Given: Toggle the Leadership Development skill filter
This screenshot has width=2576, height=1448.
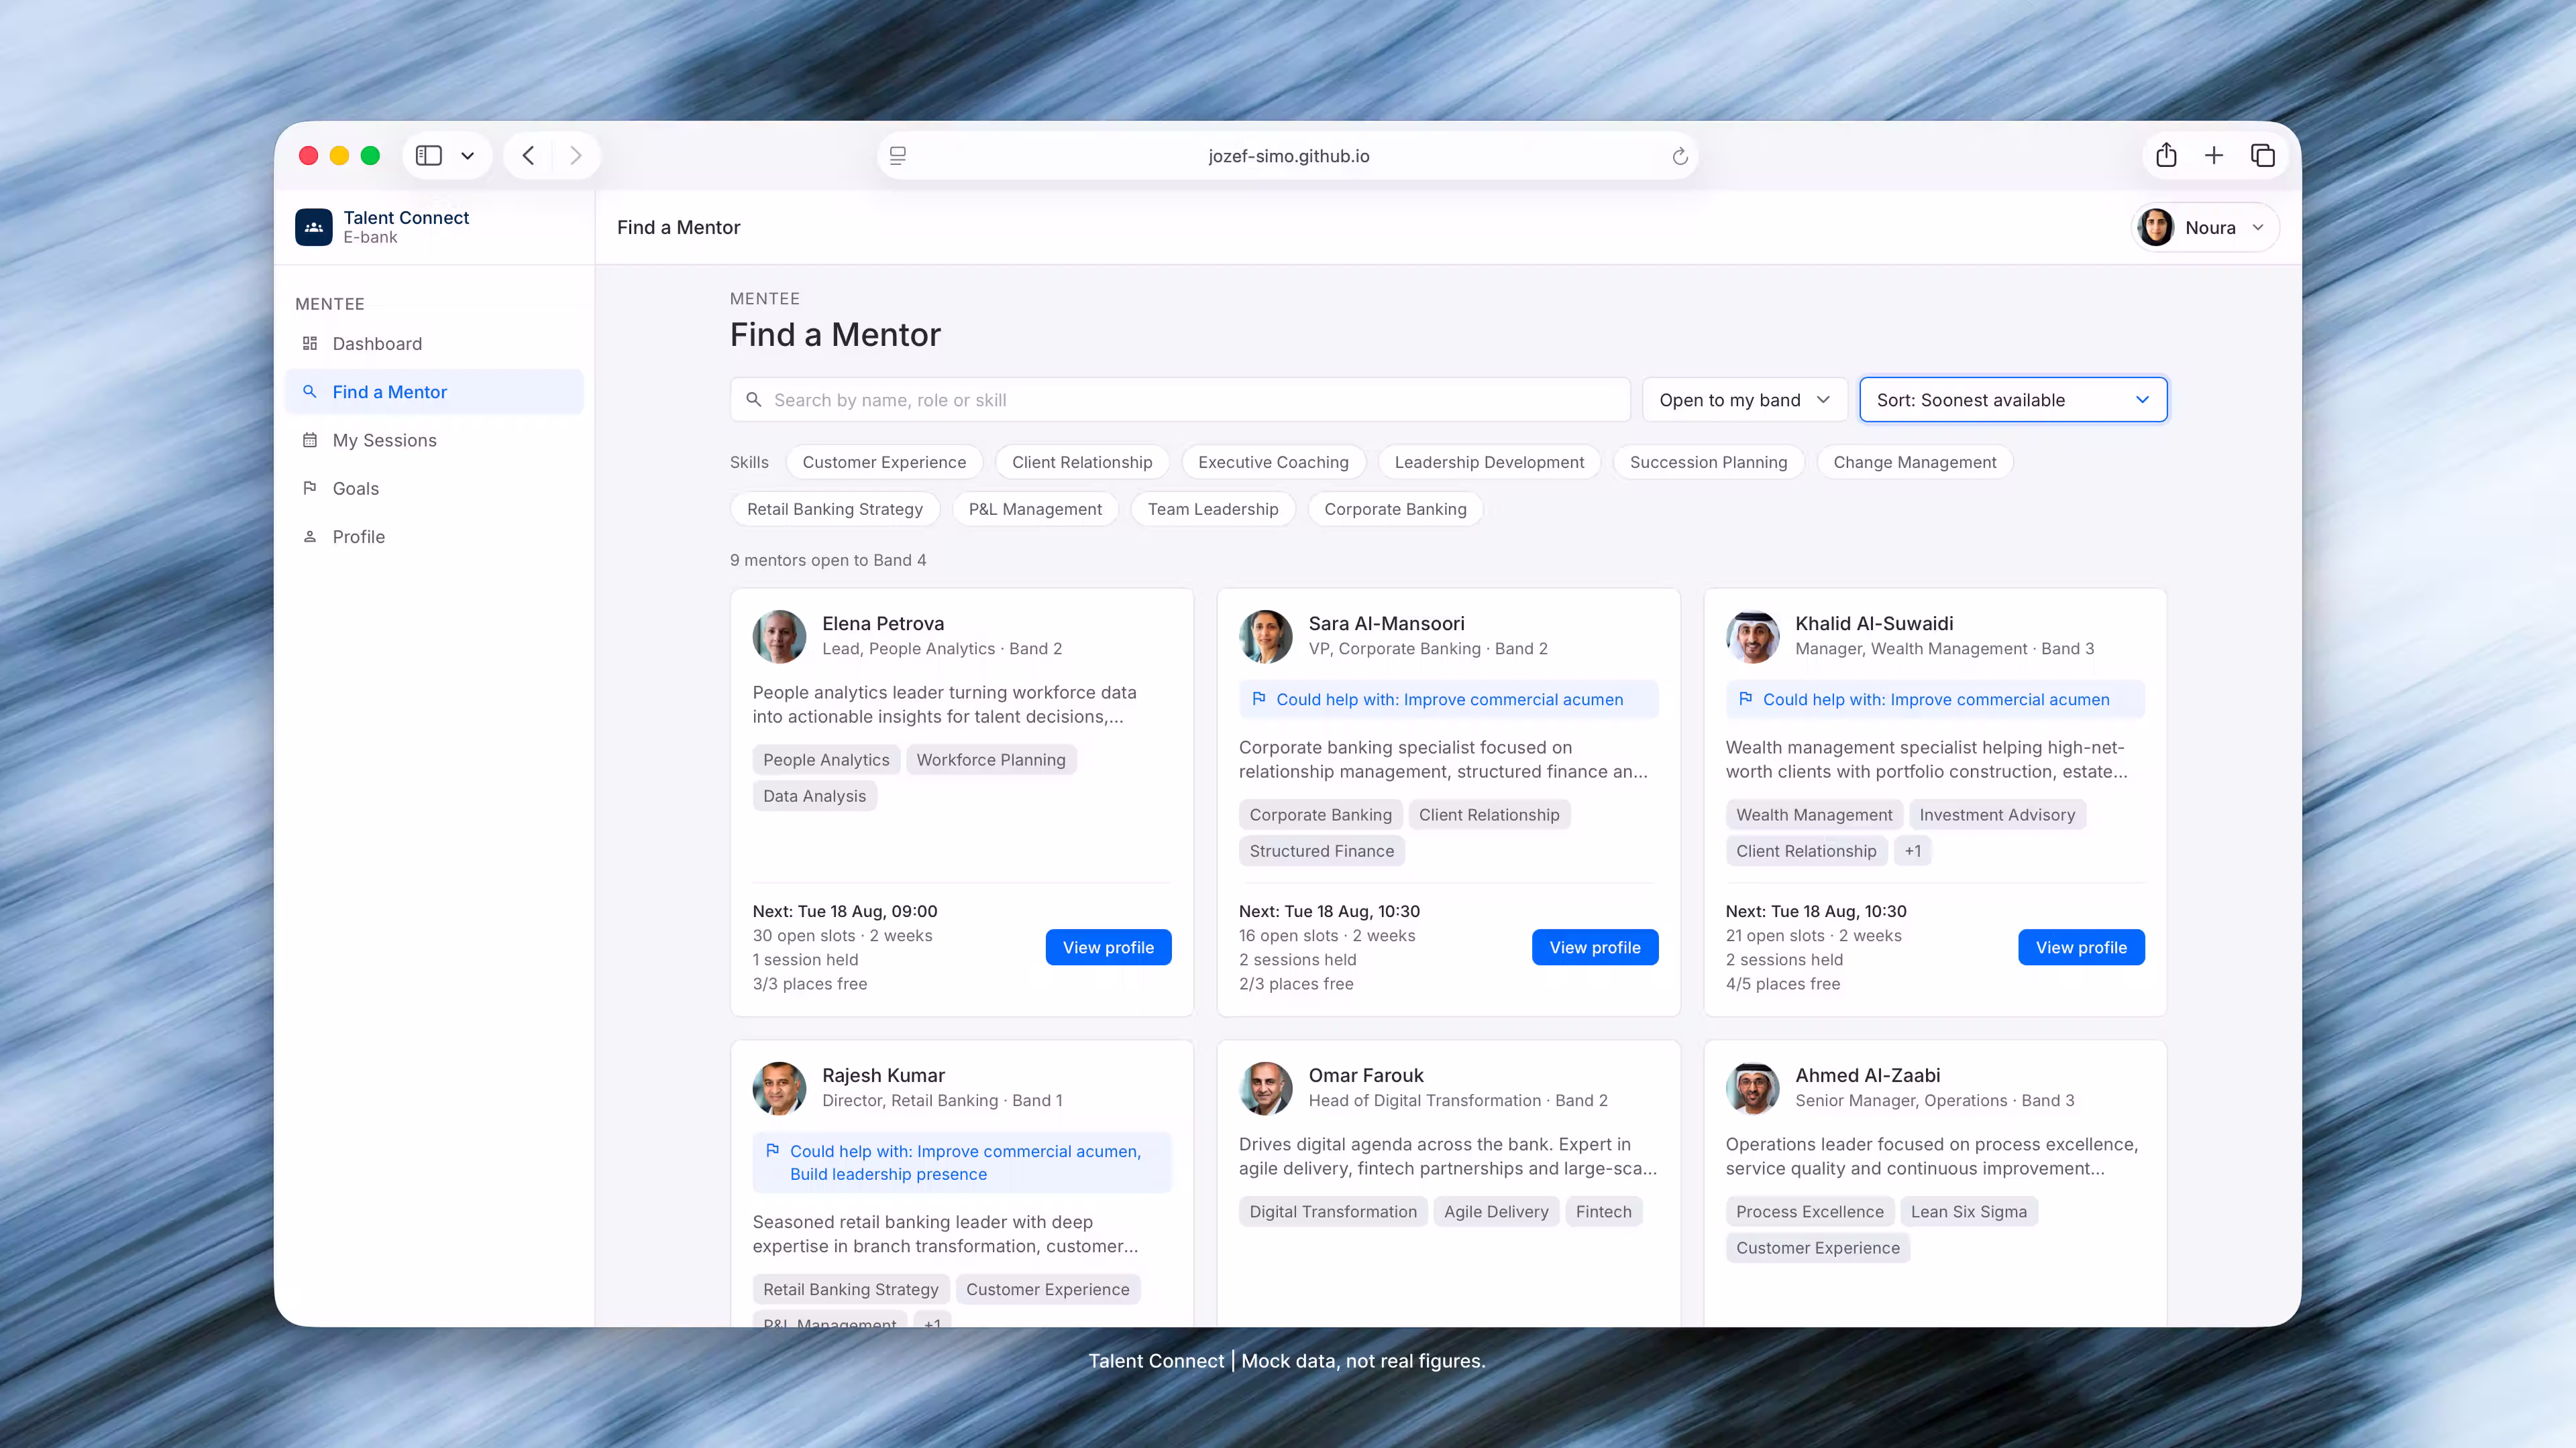Looking at the screenshot, I should pos(1489,462).
